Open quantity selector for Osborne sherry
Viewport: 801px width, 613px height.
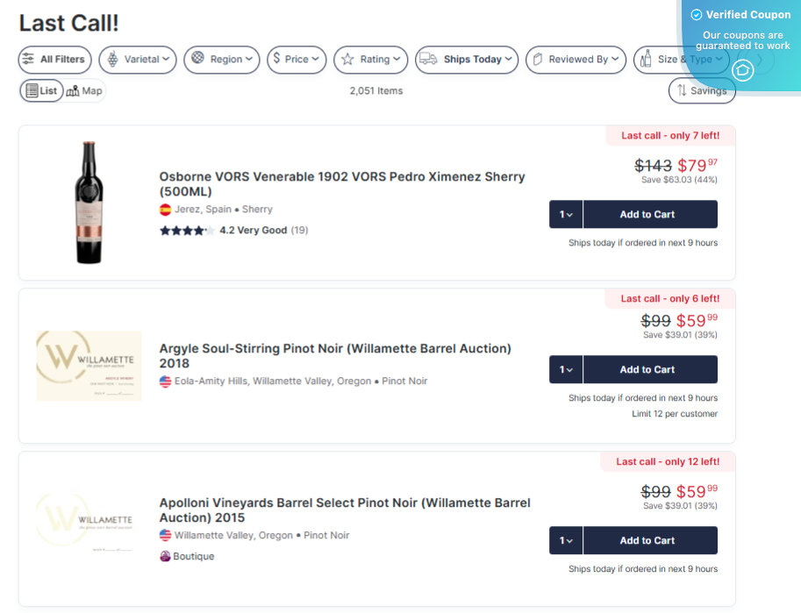565,214
